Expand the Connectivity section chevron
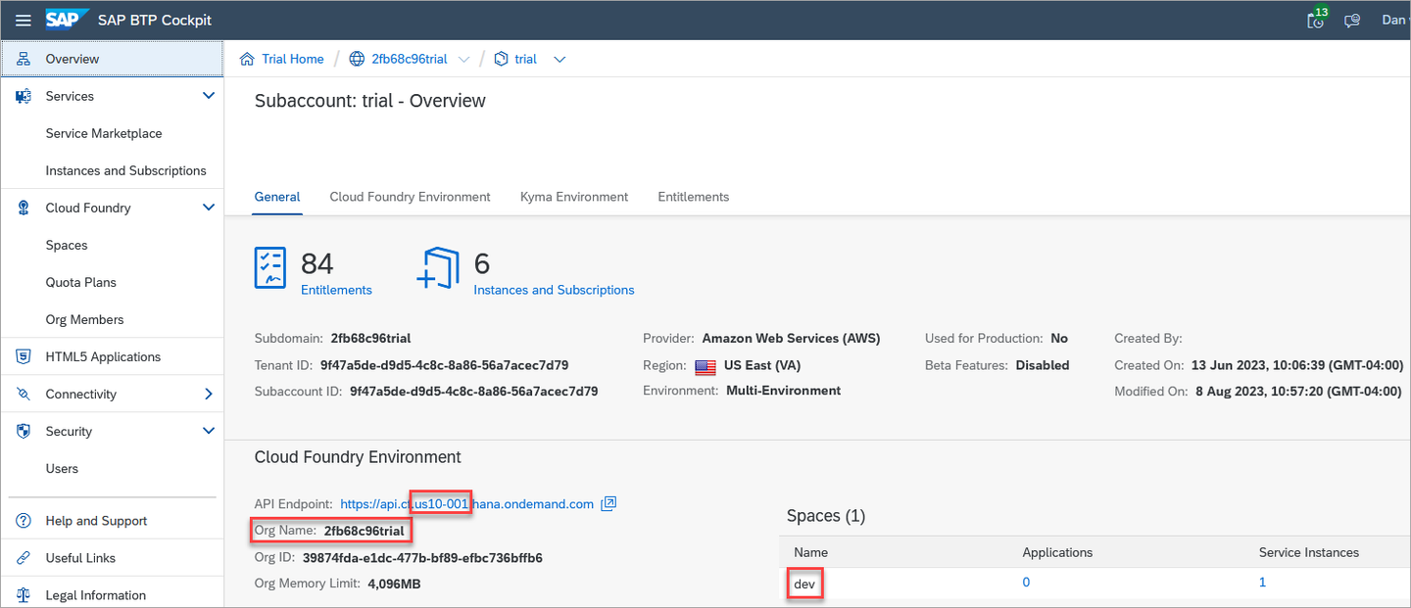Viewport: 1411px width, 608px height. pyautogui.click(x=208, y=394)
